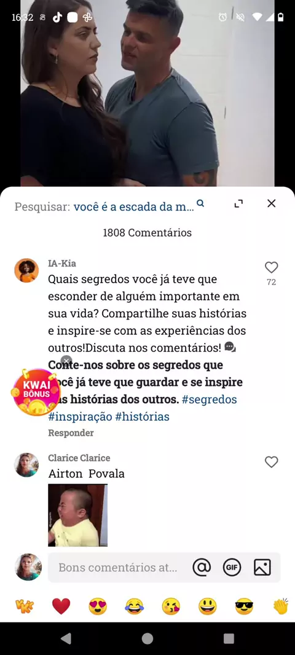Send the laughing tears emoji
This screenshot has height=655, width=295.
[x=134, y=606]
